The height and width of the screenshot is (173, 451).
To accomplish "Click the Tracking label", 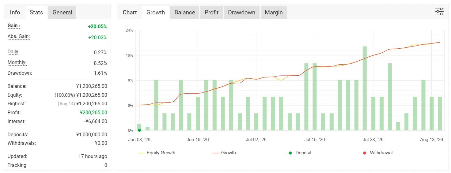I will 17,165.
